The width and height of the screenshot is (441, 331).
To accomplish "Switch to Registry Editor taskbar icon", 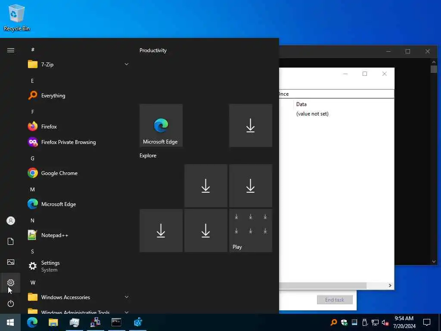I will click(138, 322).
